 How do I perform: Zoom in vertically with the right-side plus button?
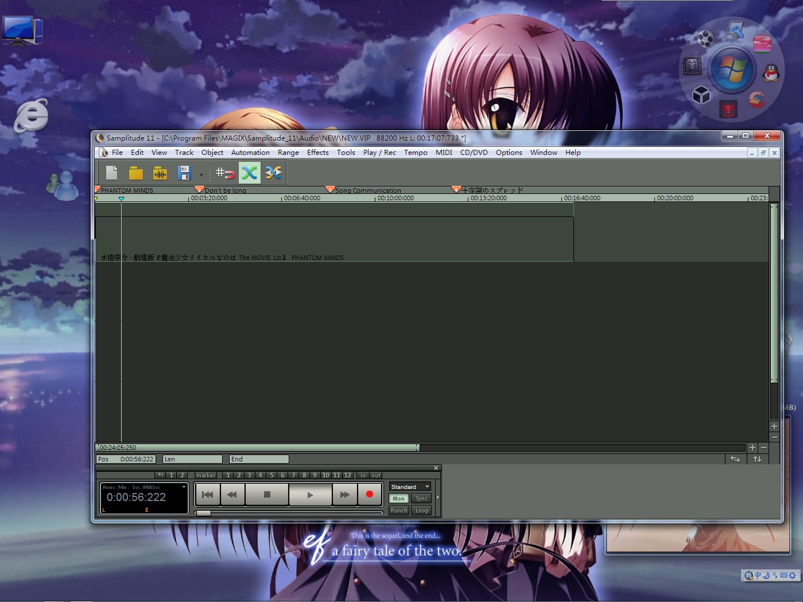coord(774,426)
